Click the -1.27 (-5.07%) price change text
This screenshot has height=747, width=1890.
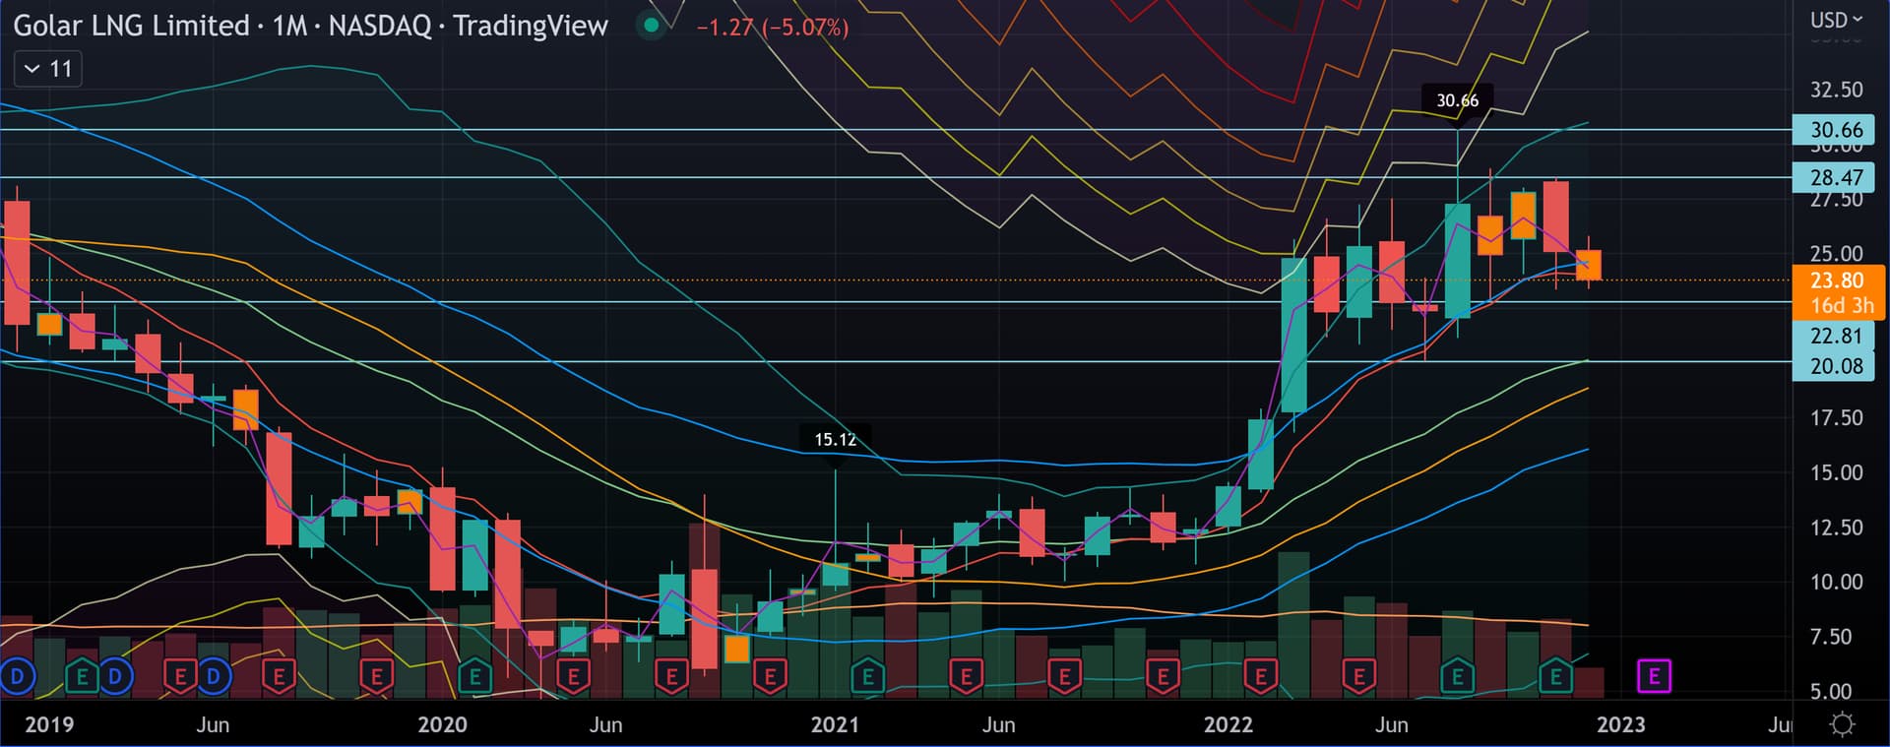click(x=772, y=28)
